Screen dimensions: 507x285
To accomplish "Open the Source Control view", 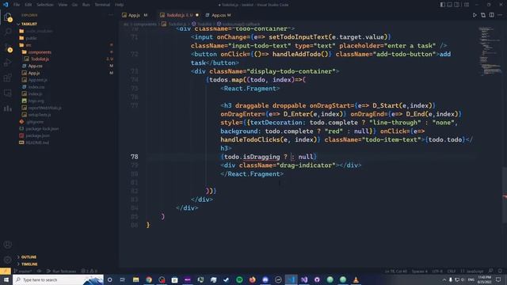I will pyautogui.click(x=8, y=47).
